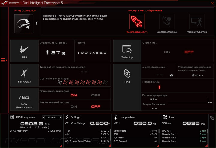The image size is (216, 148).
Task: Select the Энергосбережение leaf power mode
Action: (x=167, y=22)
